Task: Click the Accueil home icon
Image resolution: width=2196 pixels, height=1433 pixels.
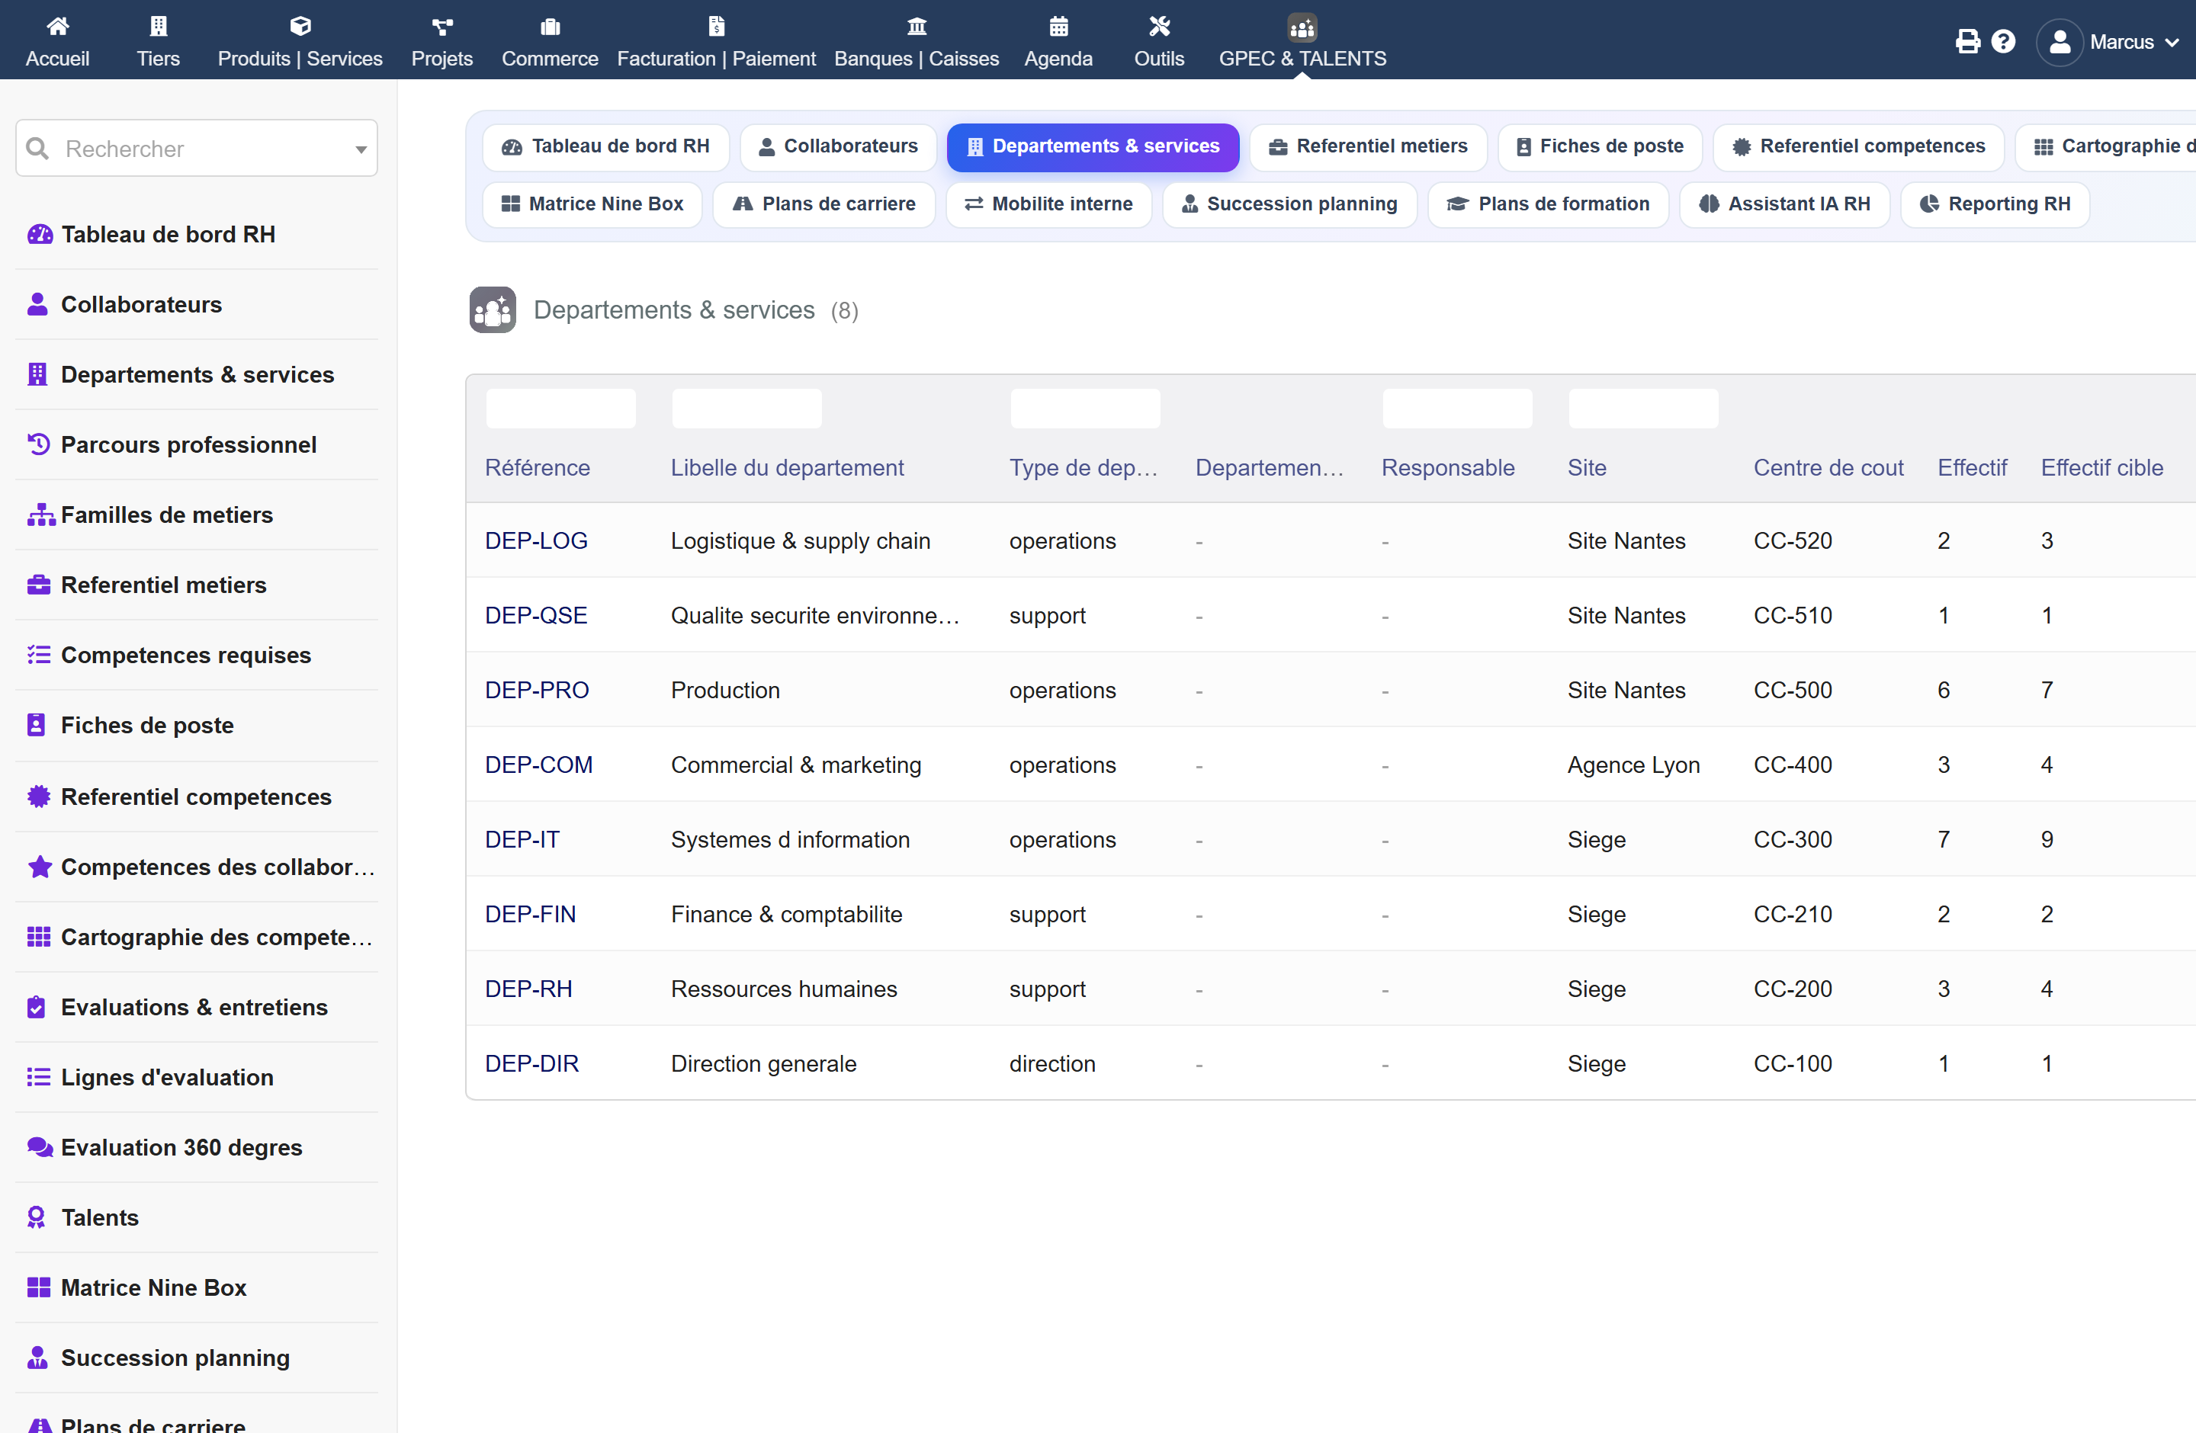Action: click(x=57, y=26)
